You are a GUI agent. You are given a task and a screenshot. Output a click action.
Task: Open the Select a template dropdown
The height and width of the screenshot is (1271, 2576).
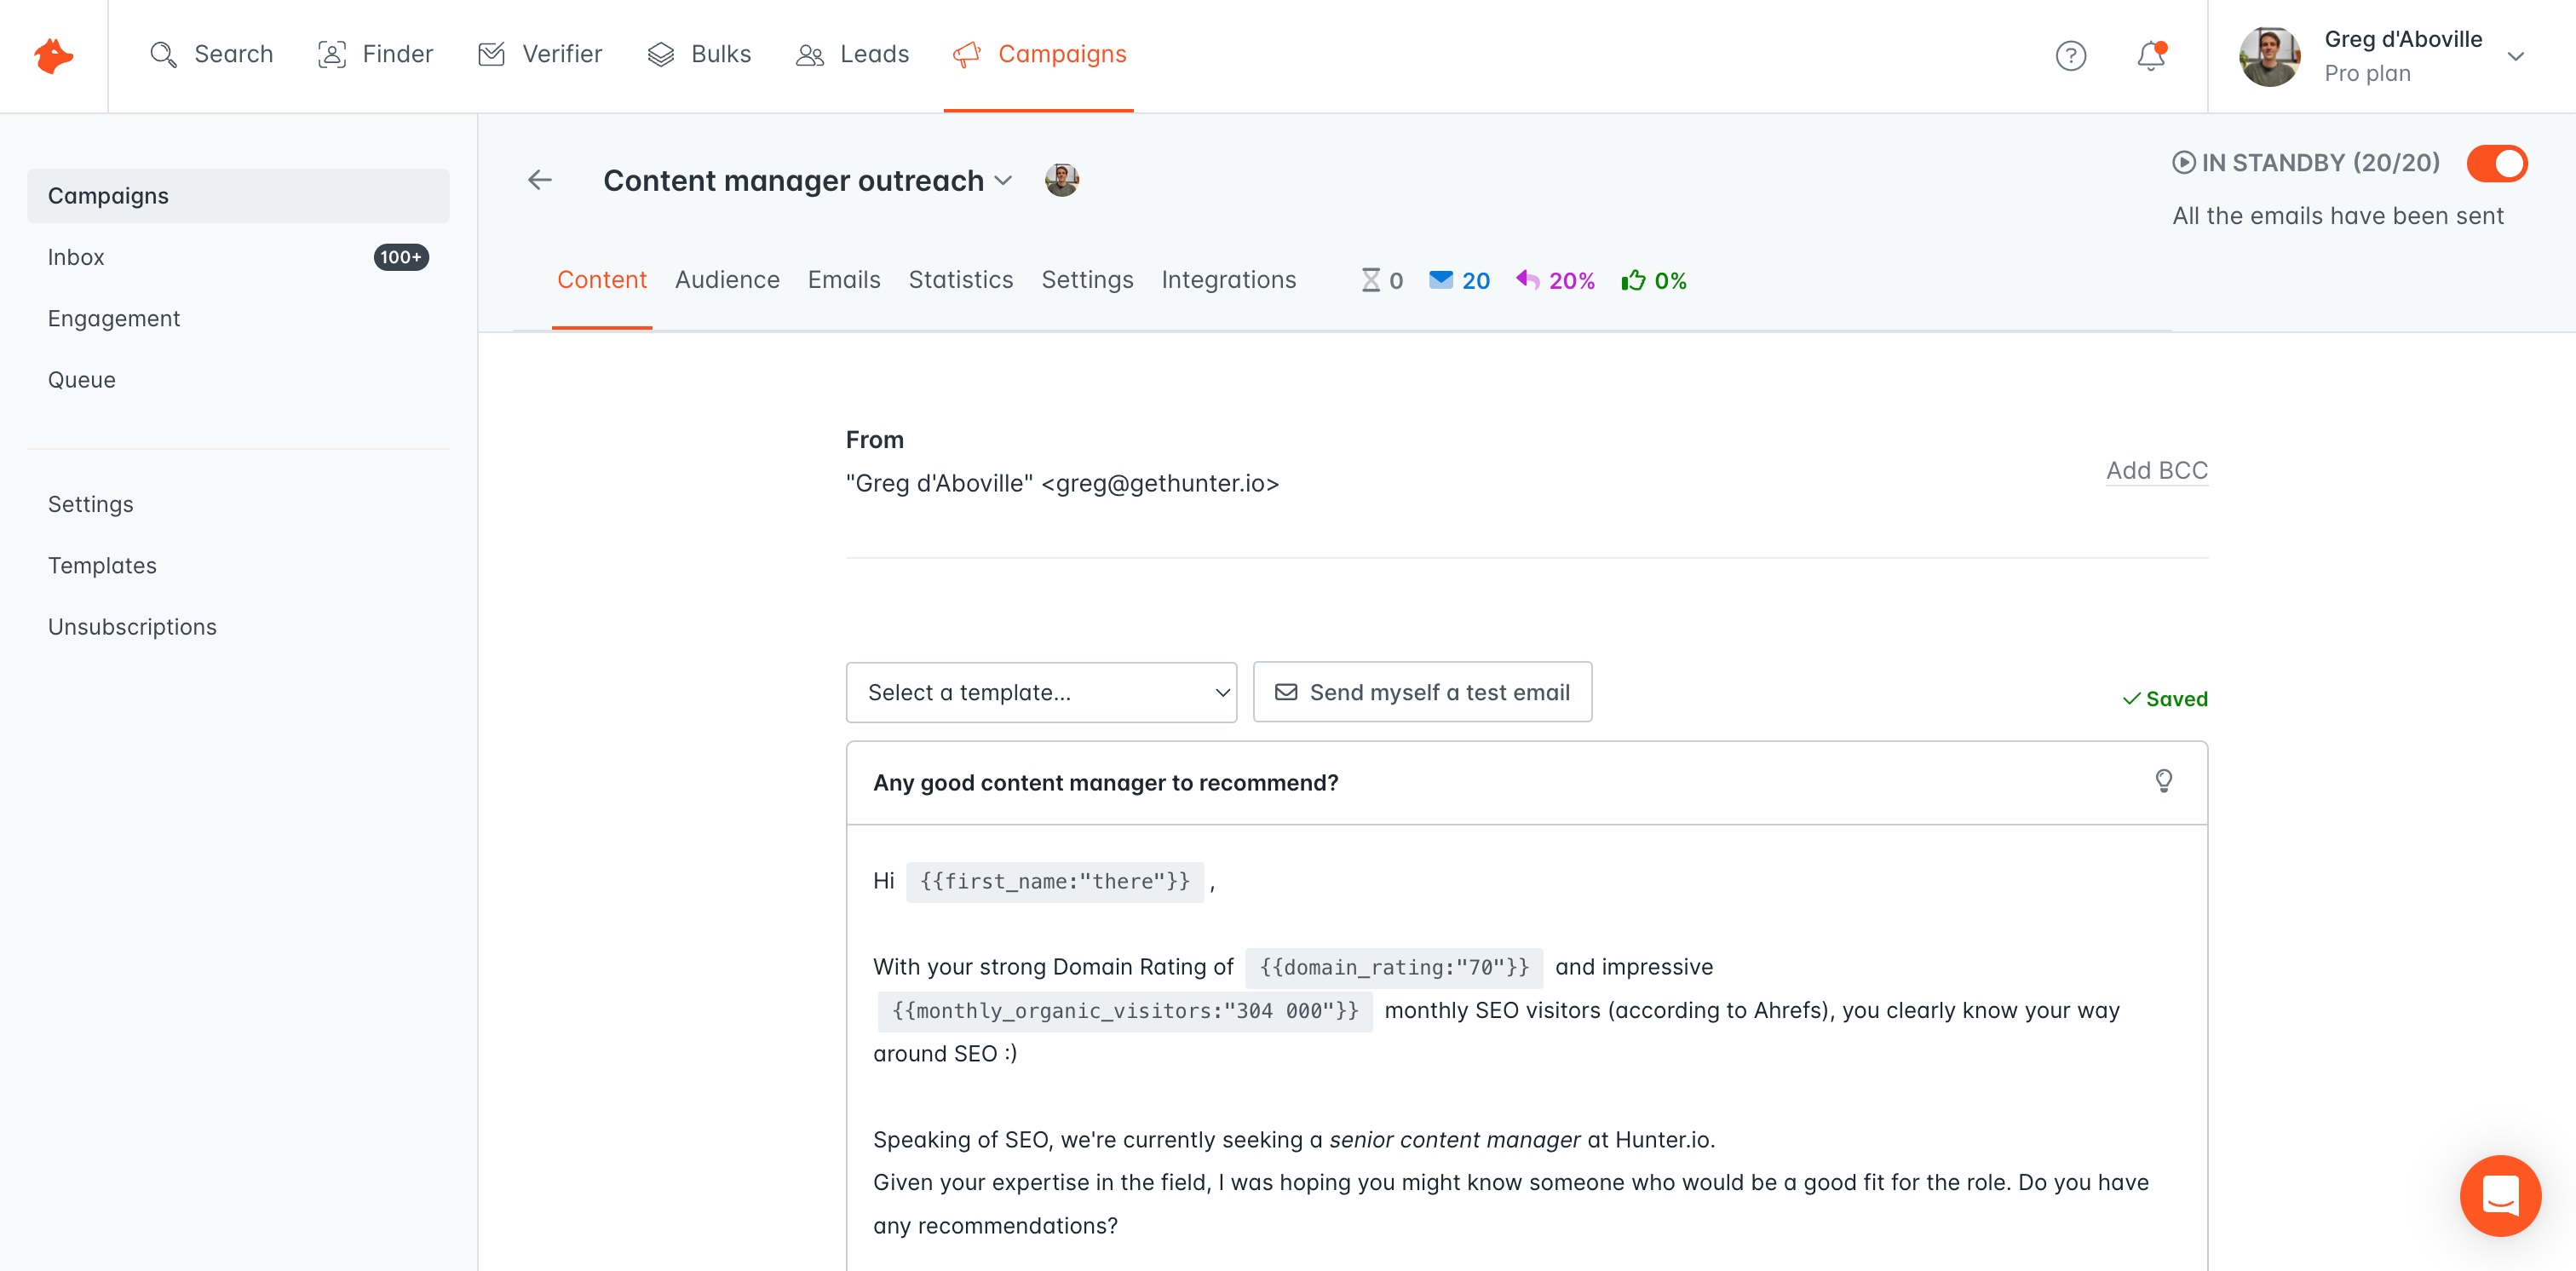[x=1041, y=692]
